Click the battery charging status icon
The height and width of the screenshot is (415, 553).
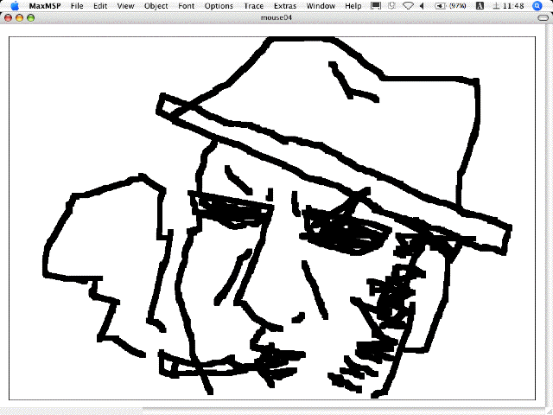440,6
